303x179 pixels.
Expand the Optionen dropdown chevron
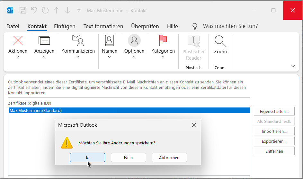coord(134,57)
